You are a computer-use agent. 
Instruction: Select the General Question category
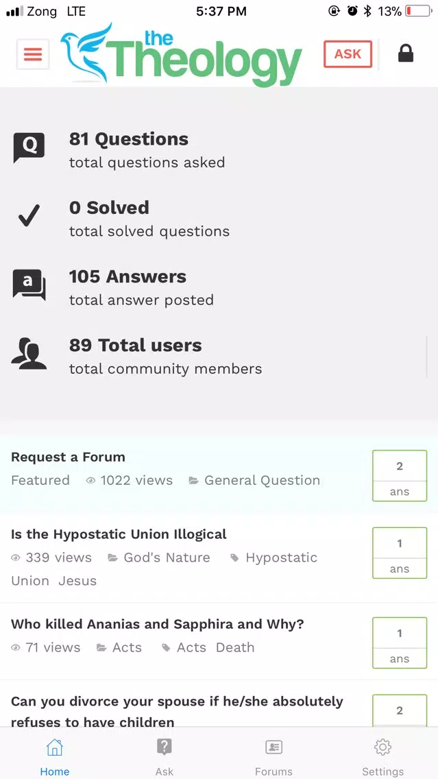(x=263, y=481)
